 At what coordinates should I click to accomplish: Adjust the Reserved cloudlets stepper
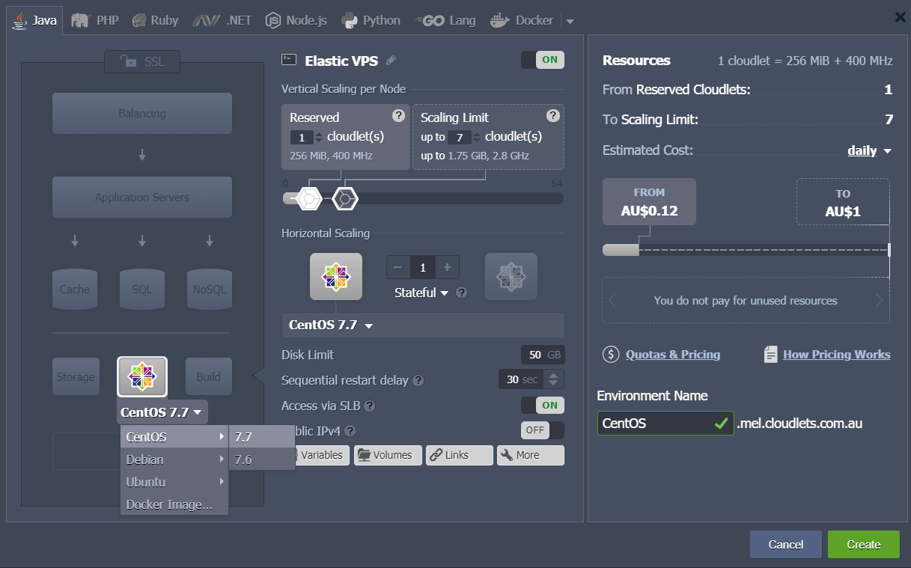(319, 137)
